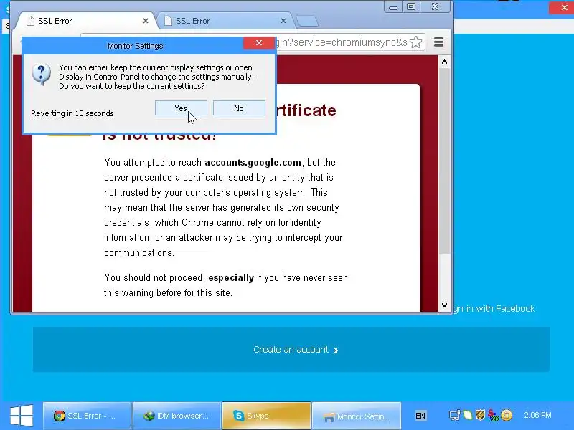The width and height of the screenshot is (574, 430).
Task: Click Yes to keep current display settings
Action: (x=181, y=108)
